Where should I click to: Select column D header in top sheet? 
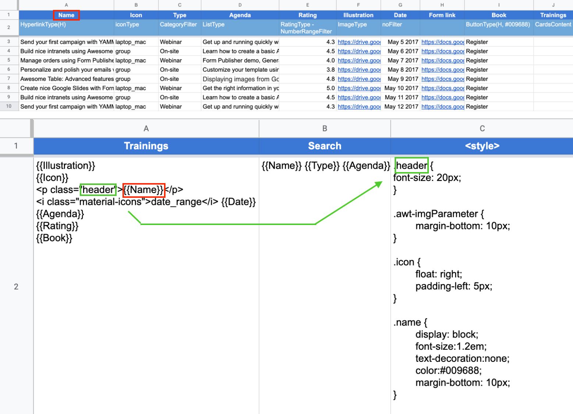240,5
